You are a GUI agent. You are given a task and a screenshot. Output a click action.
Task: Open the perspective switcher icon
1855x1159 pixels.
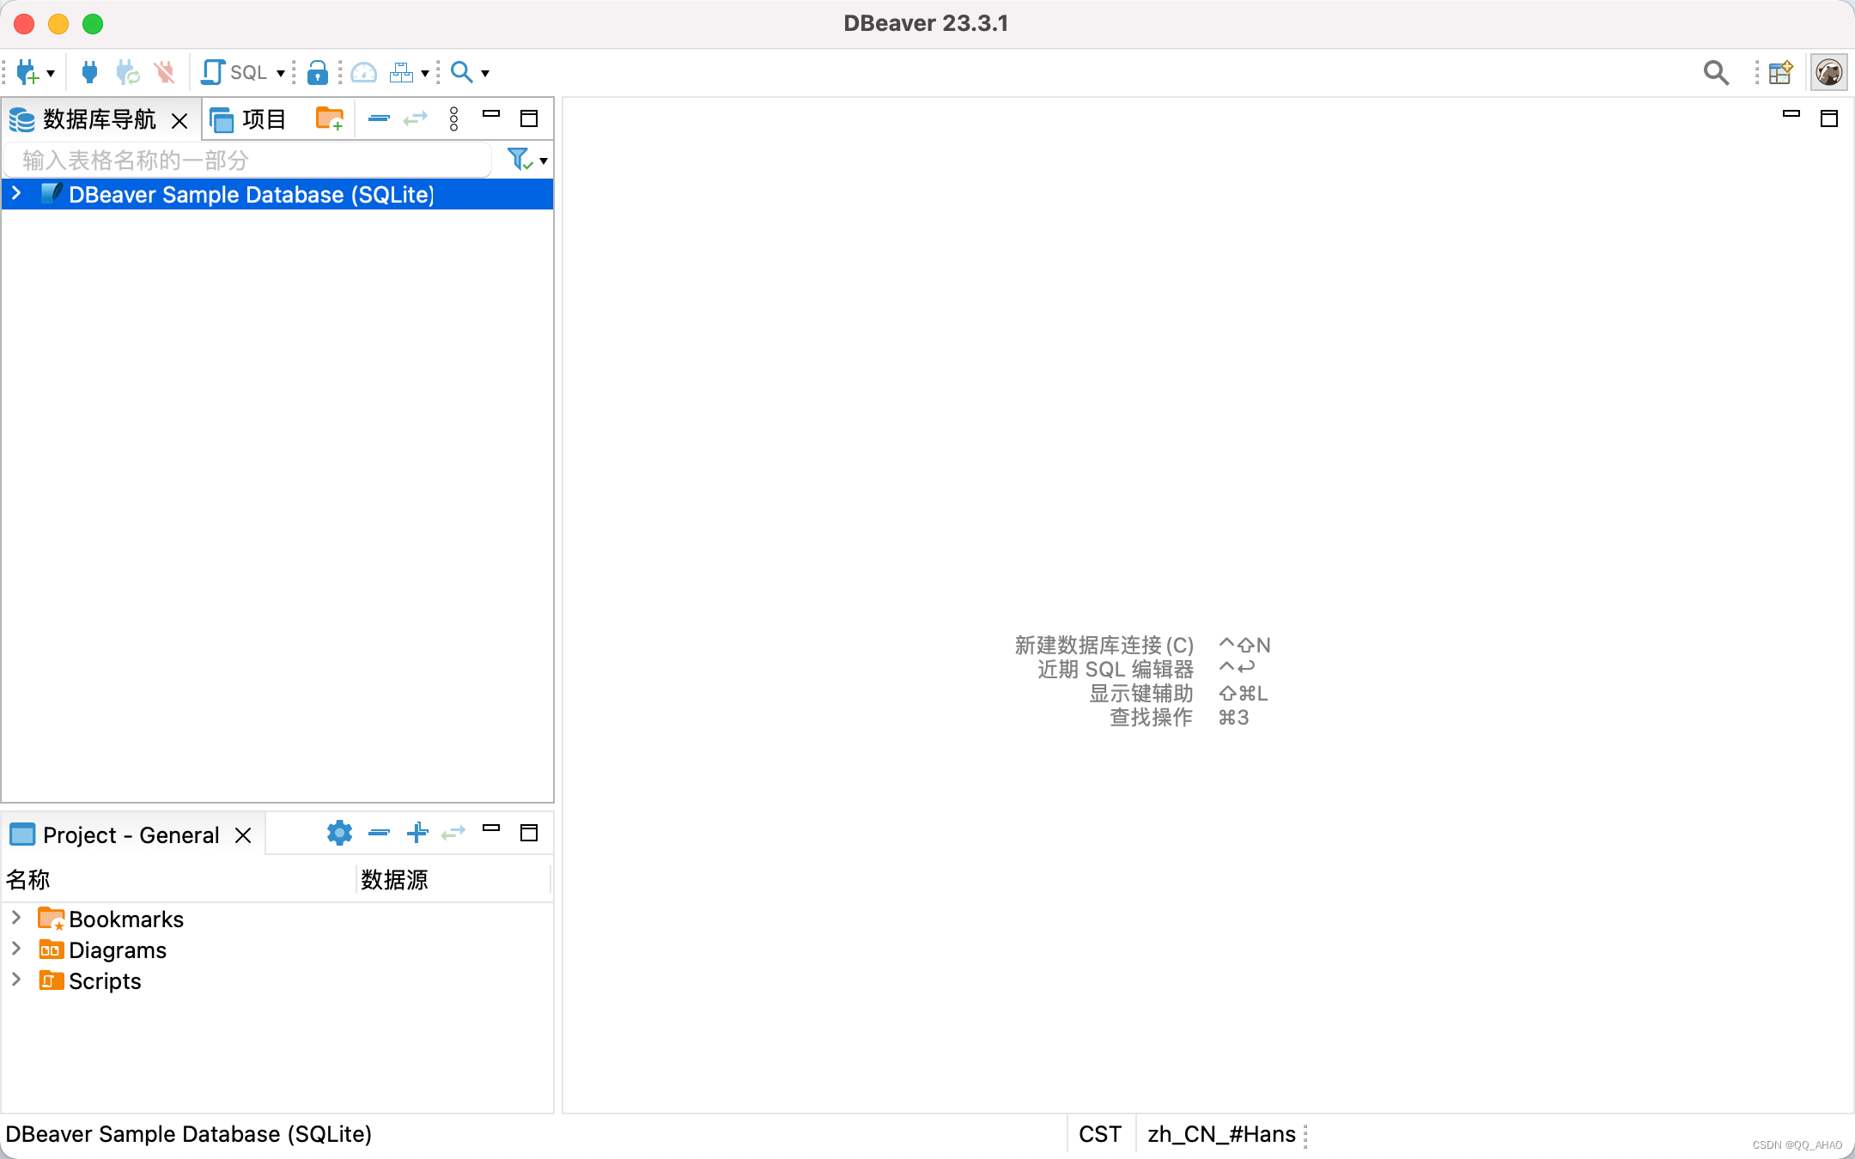pyautogui.click(x=1781, y=73)
